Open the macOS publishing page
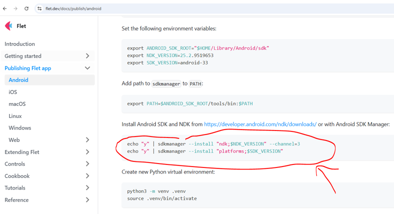This screenshot has width=394, height=214. 17,104
